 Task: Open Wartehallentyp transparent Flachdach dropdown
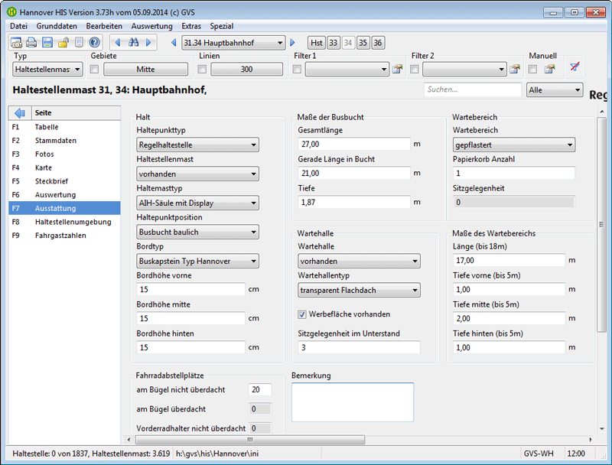(359, 290)
